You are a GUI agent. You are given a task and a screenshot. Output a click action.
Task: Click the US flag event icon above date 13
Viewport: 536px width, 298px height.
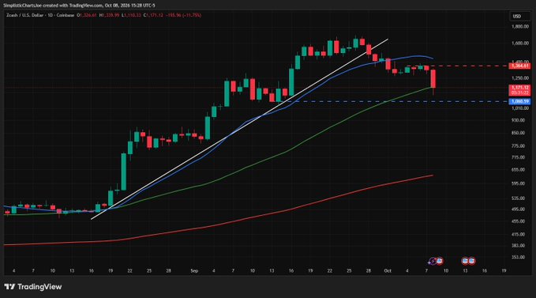pos(465,262)
